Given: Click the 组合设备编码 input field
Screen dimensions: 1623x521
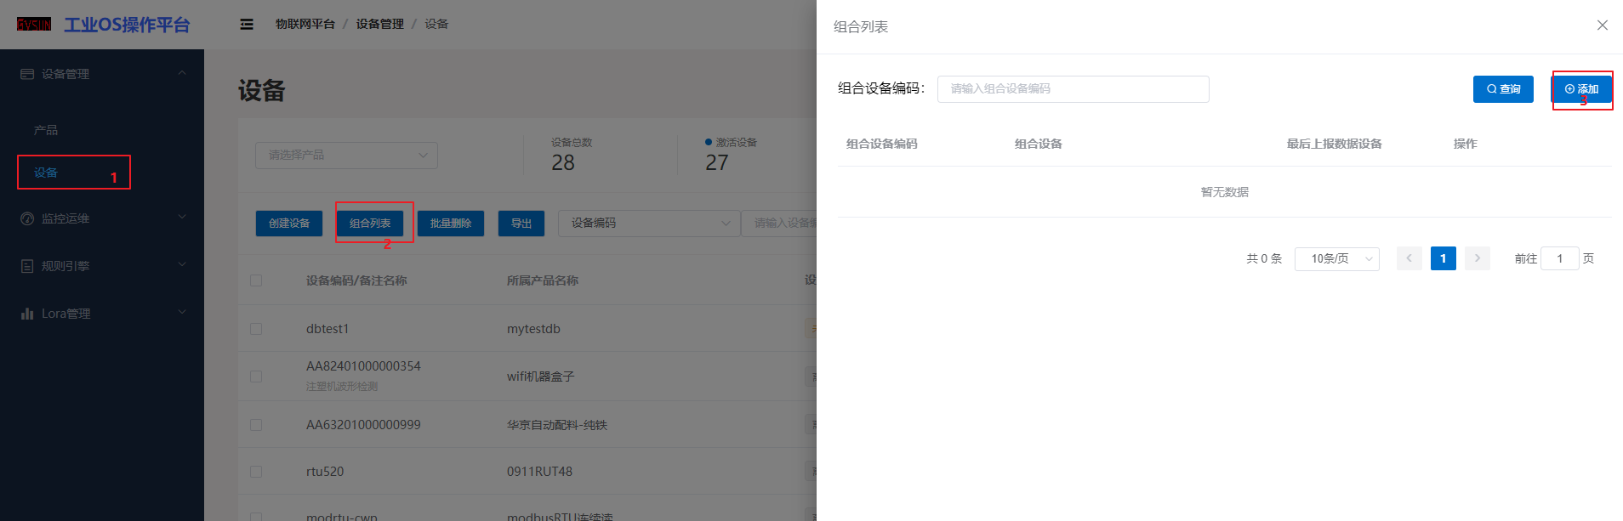Looking at the screenshot, I should (1073, 89).
